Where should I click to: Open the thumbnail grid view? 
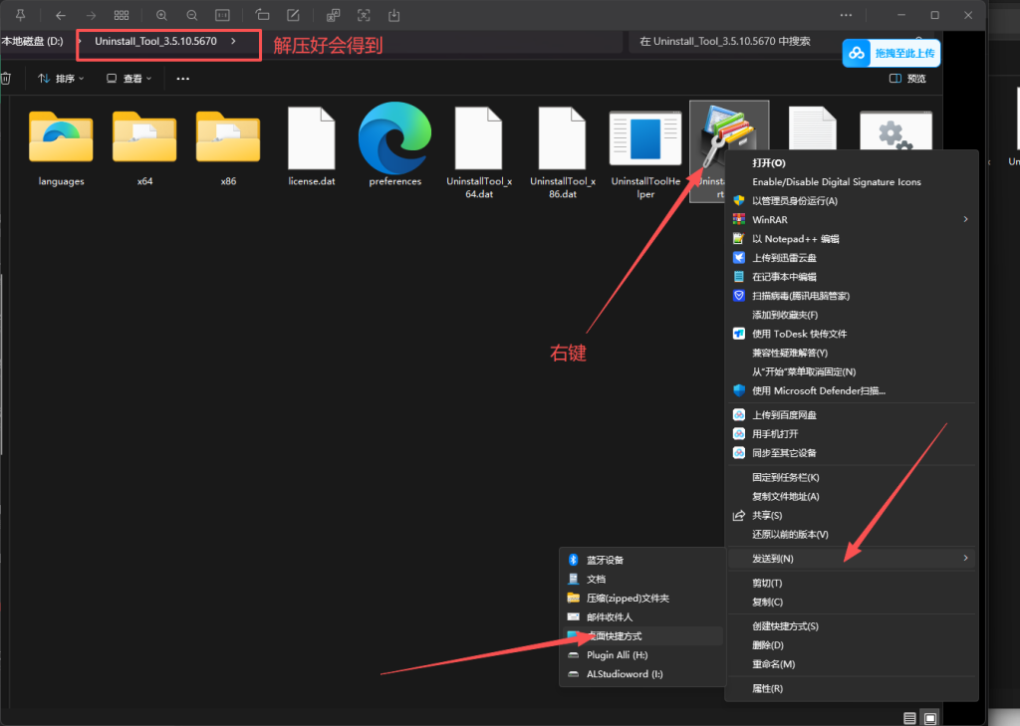[x=122, y=15]
